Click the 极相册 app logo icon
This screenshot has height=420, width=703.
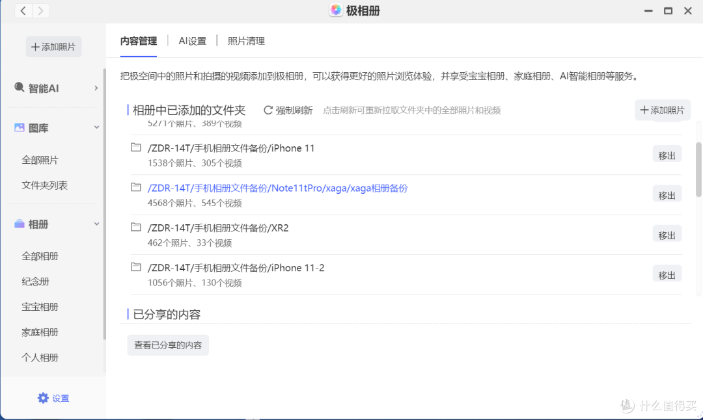(x=336, y=10)
